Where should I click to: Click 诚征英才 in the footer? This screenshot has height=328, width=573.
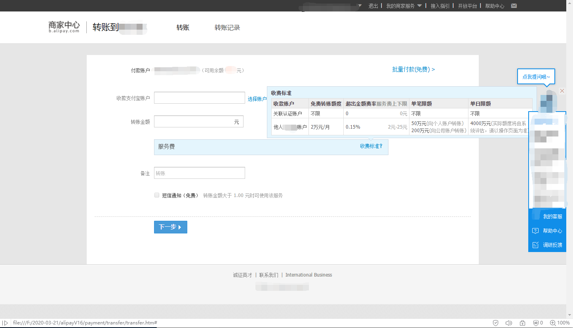[x=242, y=275]
